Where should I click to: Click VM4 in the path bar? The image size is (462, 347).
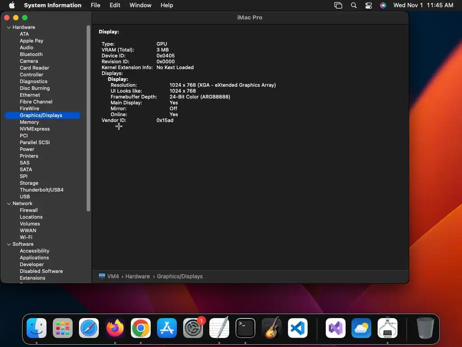click(113, 276)
